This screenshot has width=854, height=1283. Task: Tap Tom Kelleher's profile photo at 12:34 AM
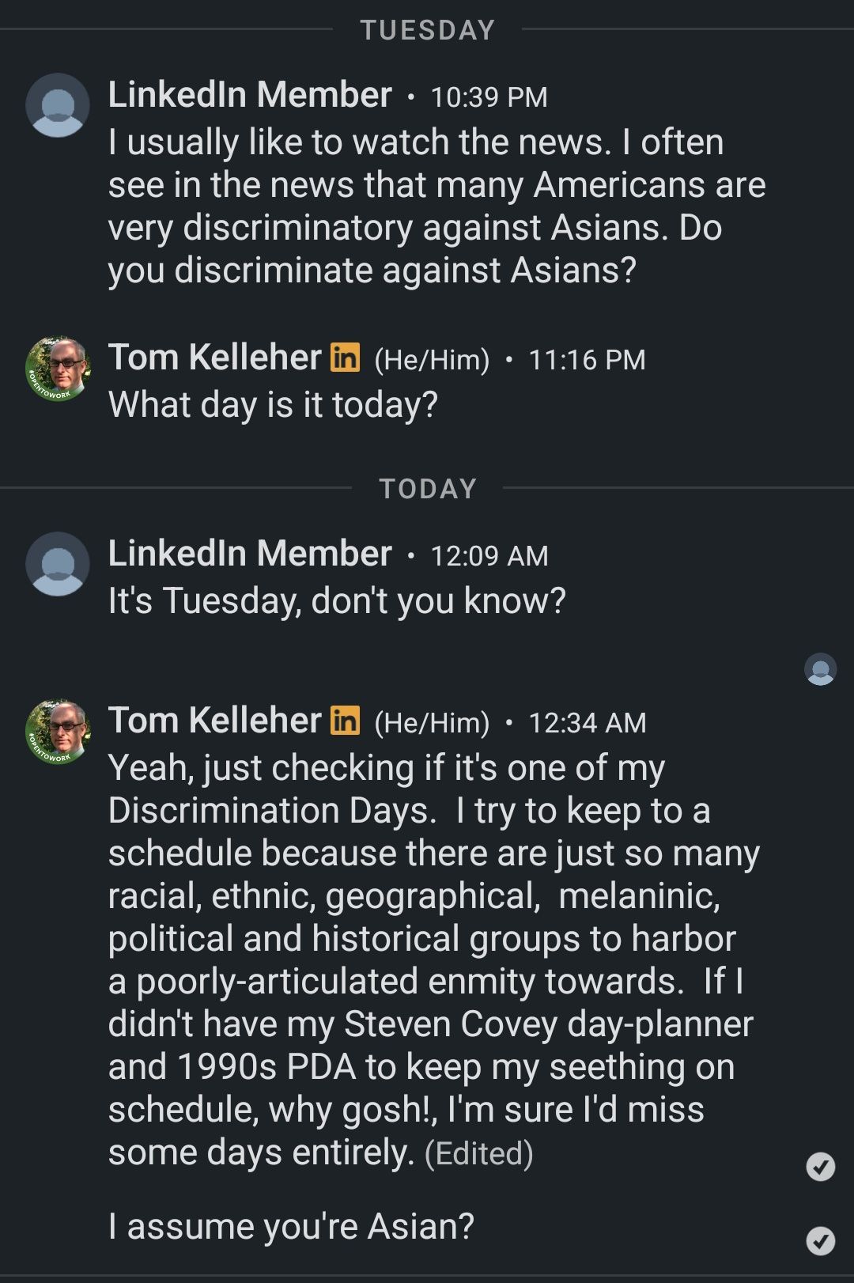[x=58, y=732]
